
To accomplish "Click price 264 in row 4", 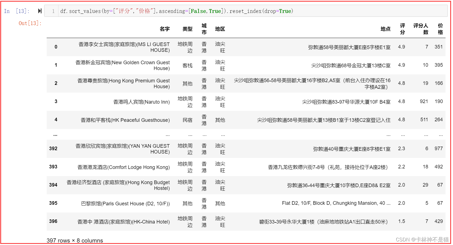I will coord(439,120).
